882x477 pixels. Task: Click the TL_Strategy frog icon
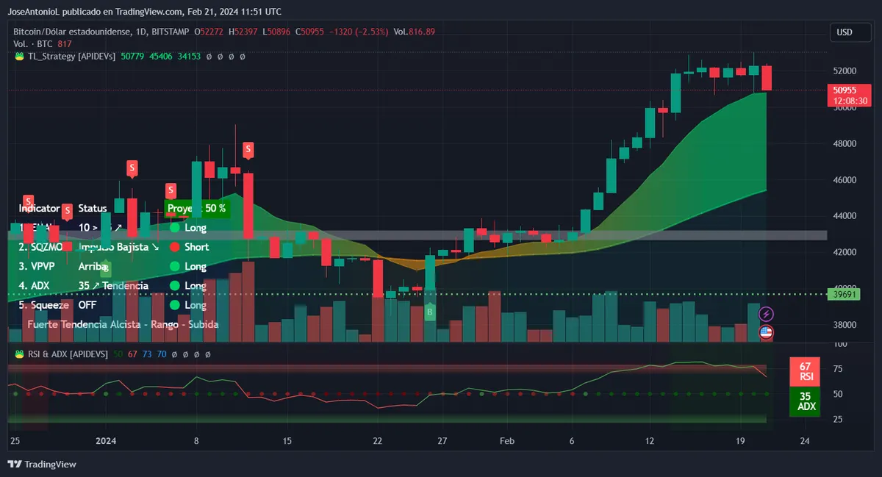[x=19, y=56]
